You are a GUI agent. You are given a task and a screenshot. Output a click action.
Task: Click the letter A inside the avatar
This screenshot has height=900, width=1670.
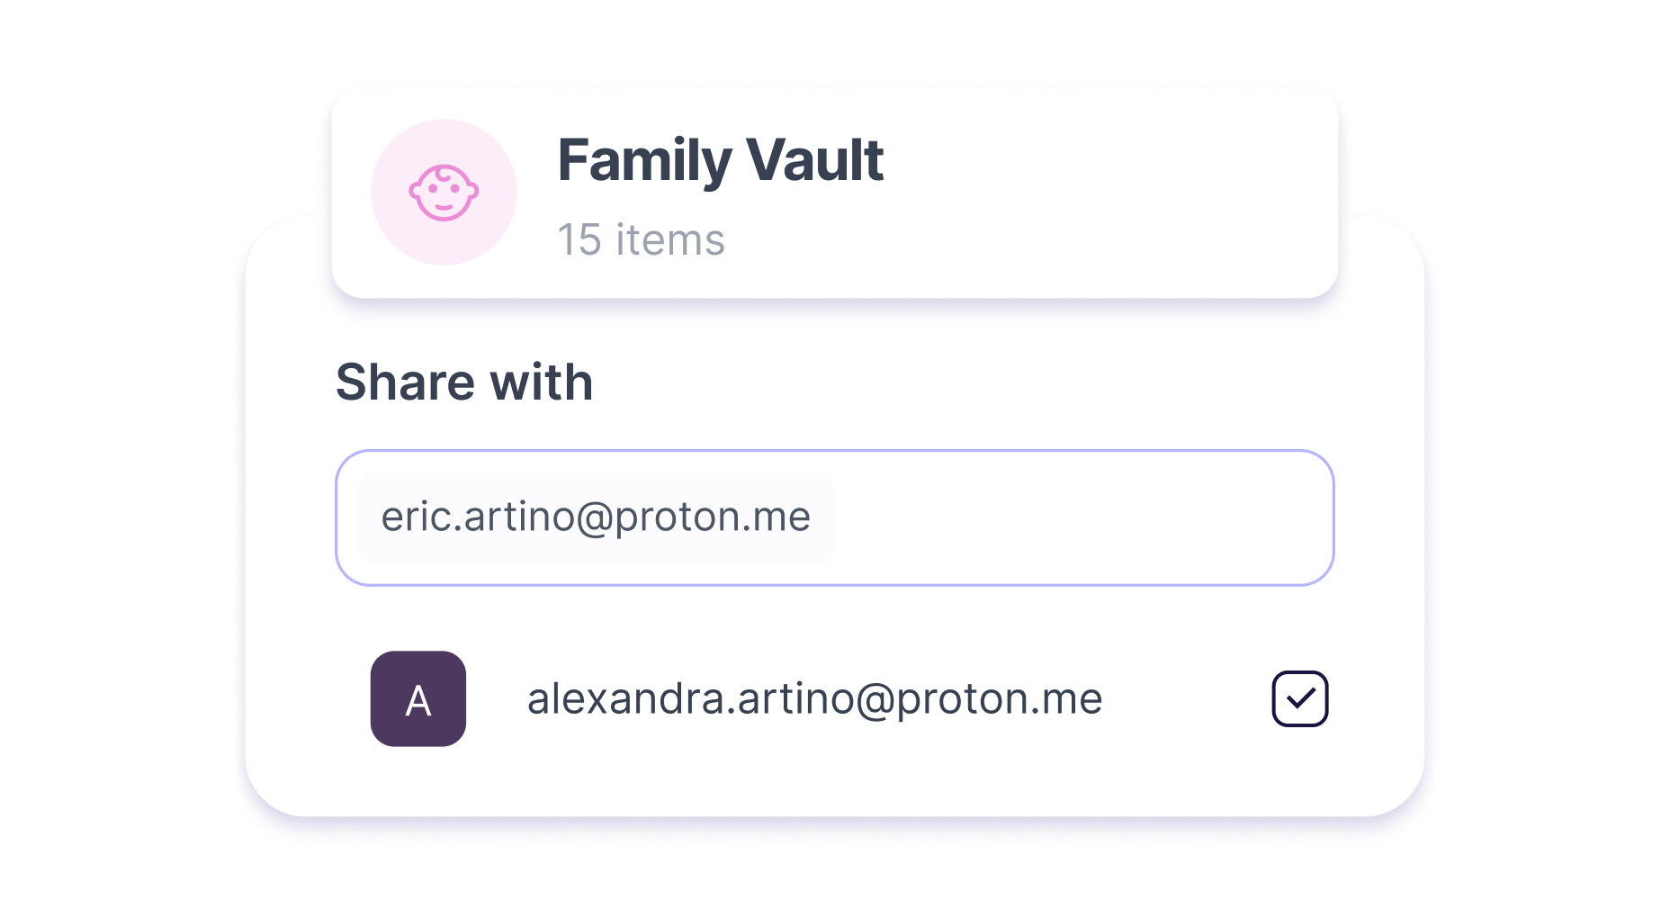pyautogui.click(x=418, y=701)
